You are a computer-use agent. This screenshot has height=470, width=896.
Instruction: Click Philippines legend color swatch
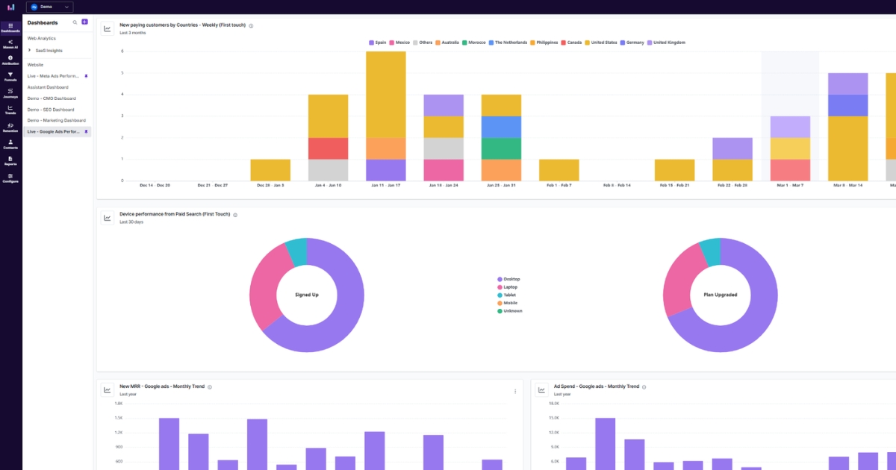coord(532,43)
